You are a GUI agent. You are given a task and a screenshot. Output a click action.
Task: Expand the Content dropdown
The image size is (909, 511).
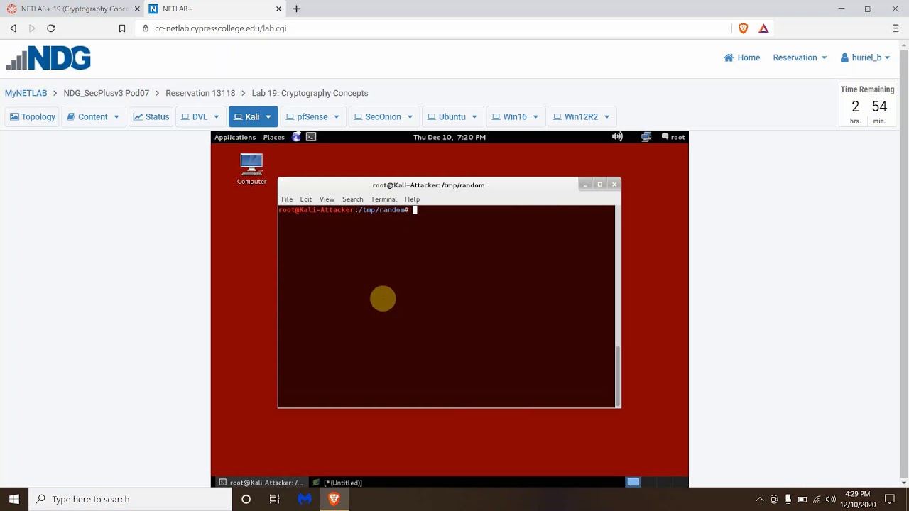[x=116, y=117]
